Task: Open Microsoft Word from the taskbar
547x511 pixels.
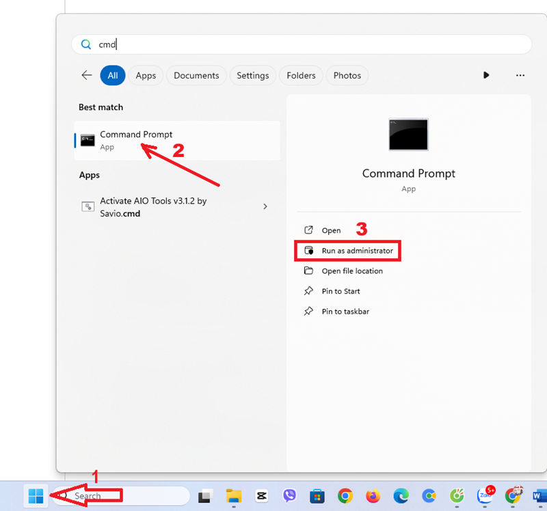Action: [539, 496]
